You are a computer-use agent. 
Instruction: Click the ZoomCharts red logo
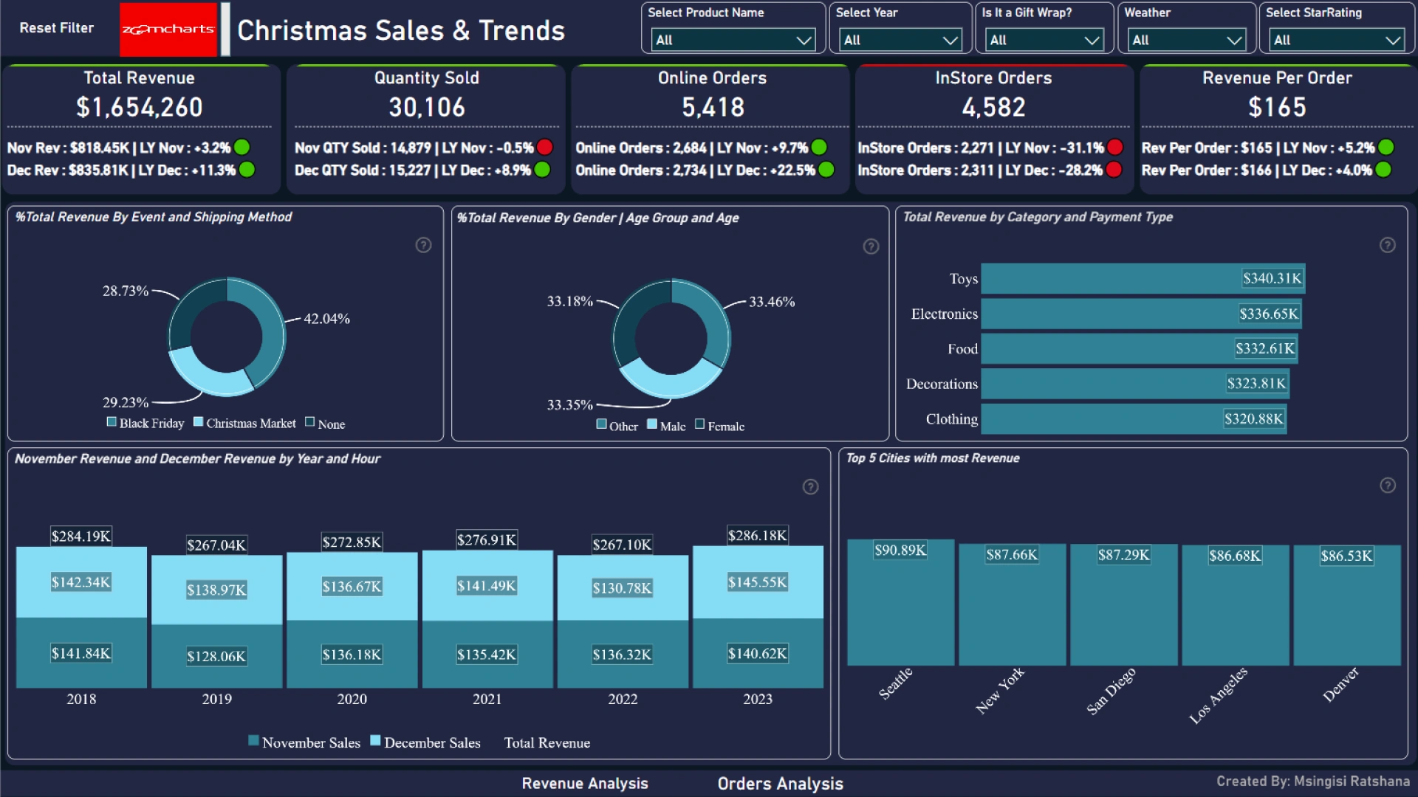168,30
